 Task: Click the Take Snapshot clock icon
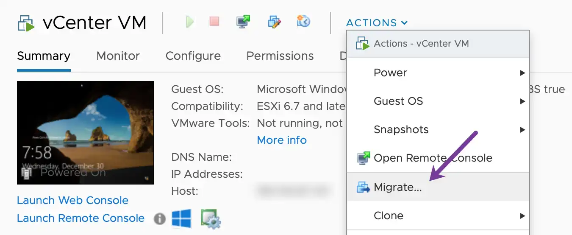point(303,21)
